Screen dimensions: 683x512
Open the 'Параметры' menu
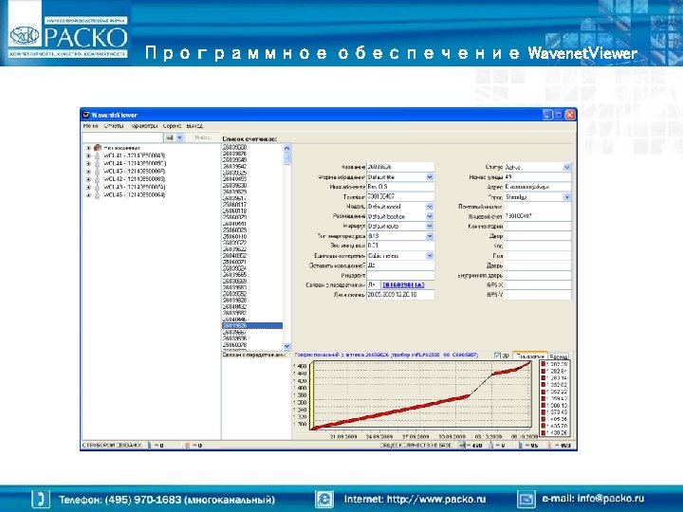[144, 126]
